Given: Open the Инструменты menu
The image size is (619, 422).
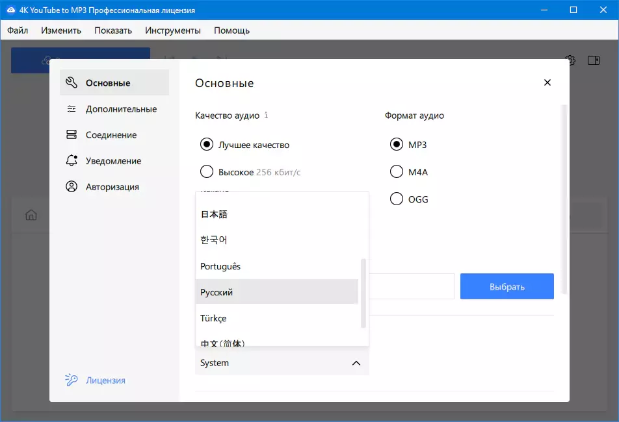Looking at the screenshot, I should (x=172, y=31).
